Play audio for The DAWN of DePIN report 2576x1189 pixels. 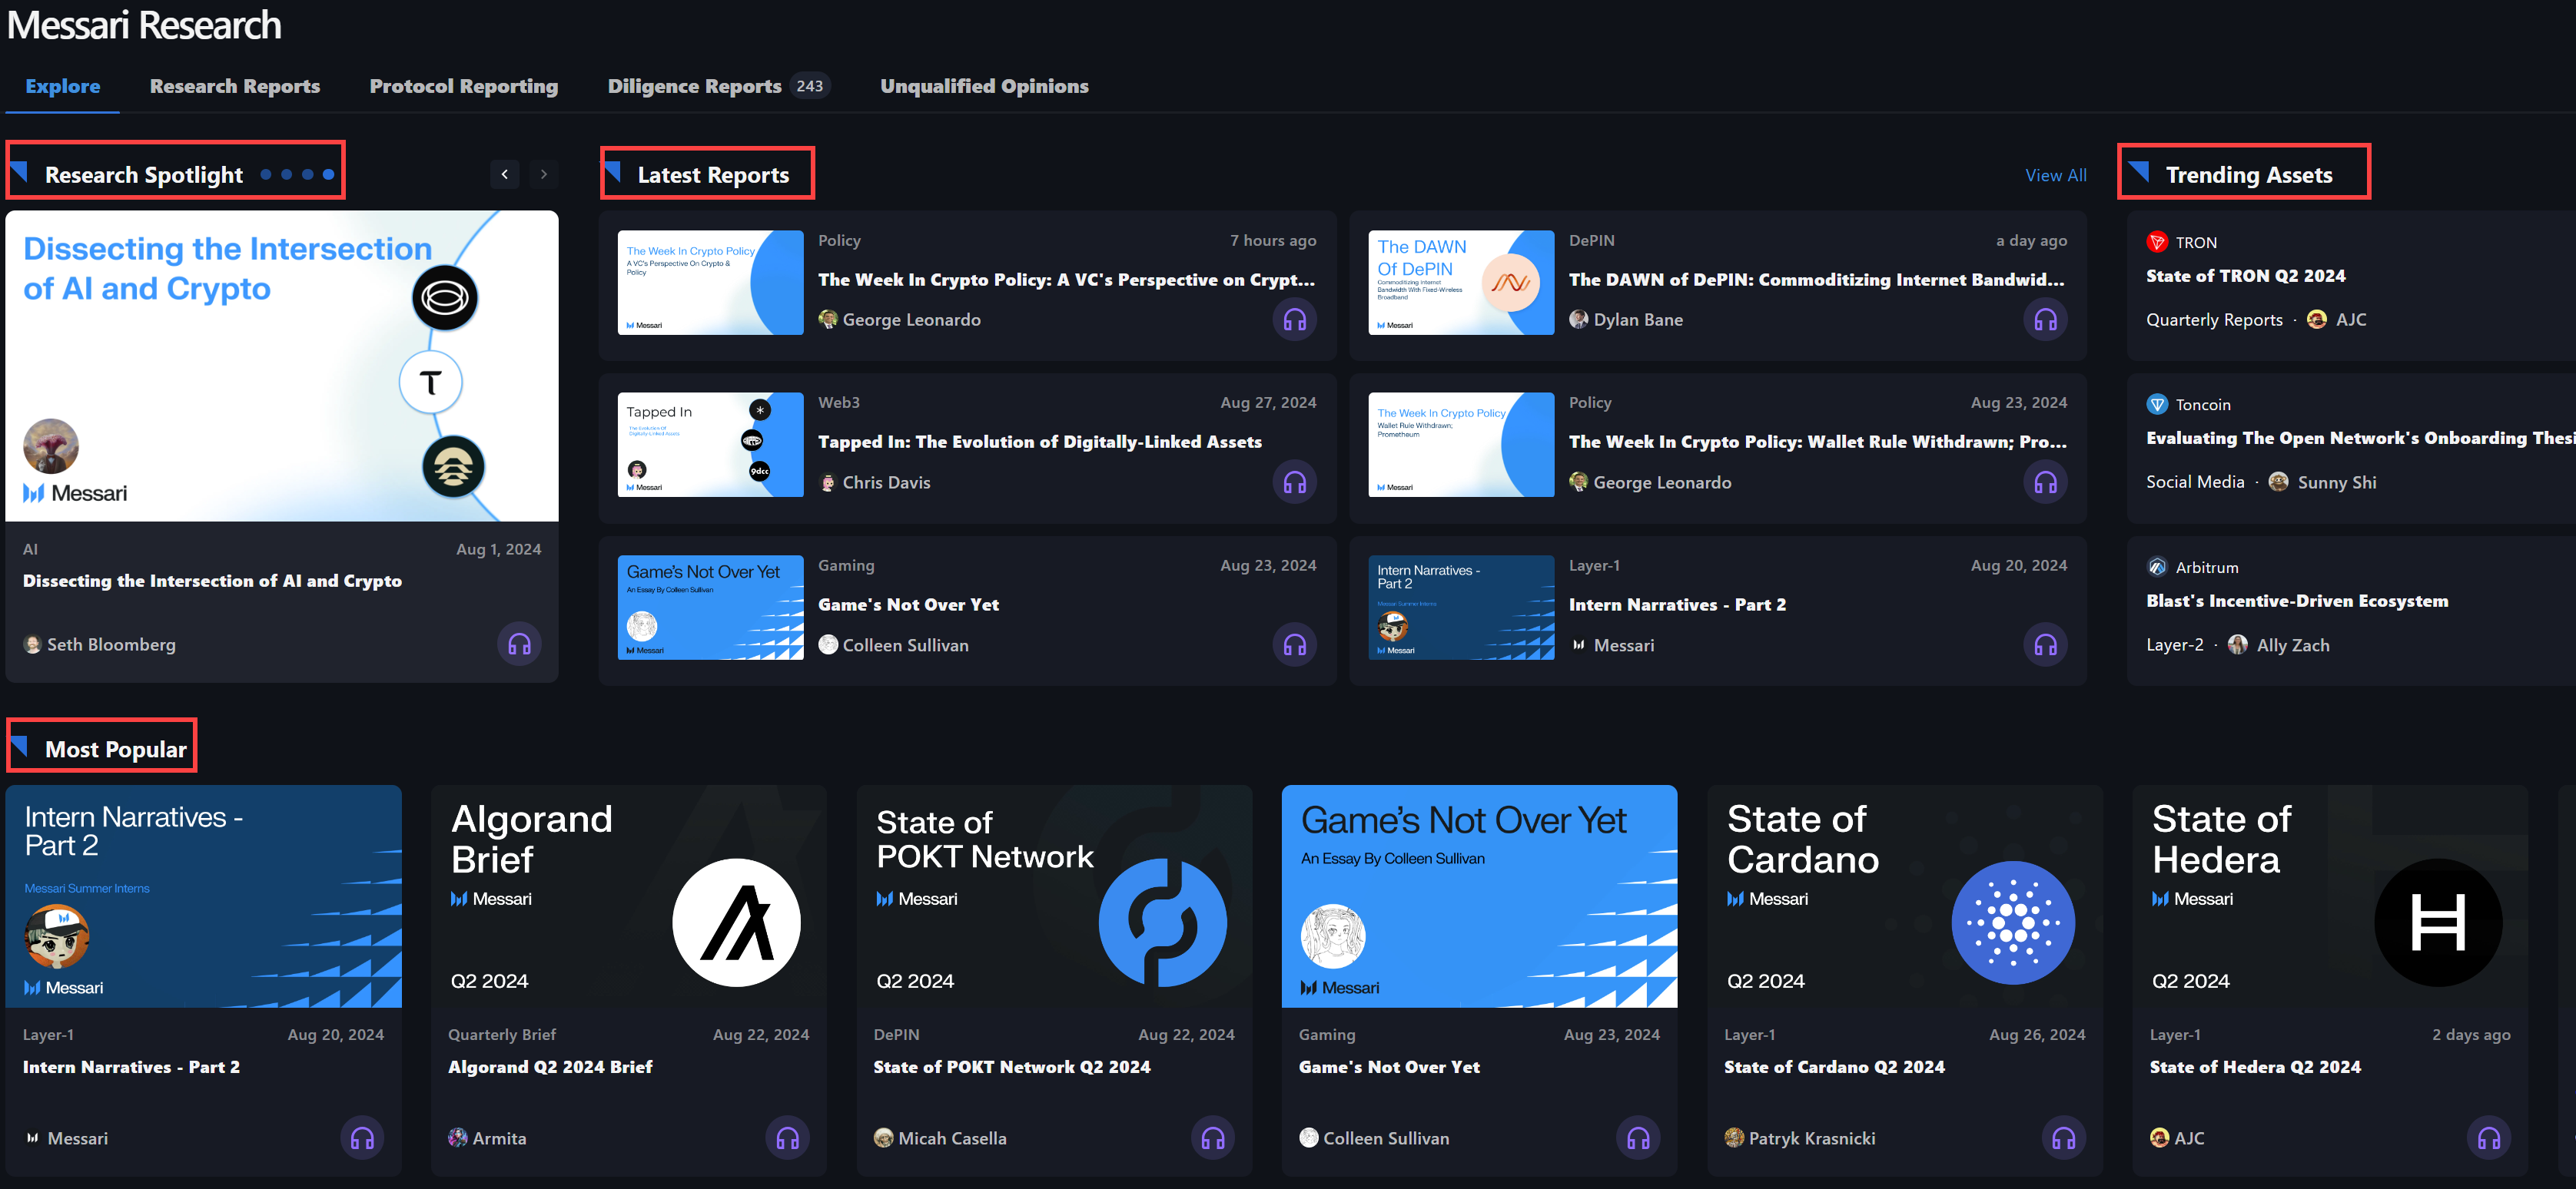point(2045,320)
